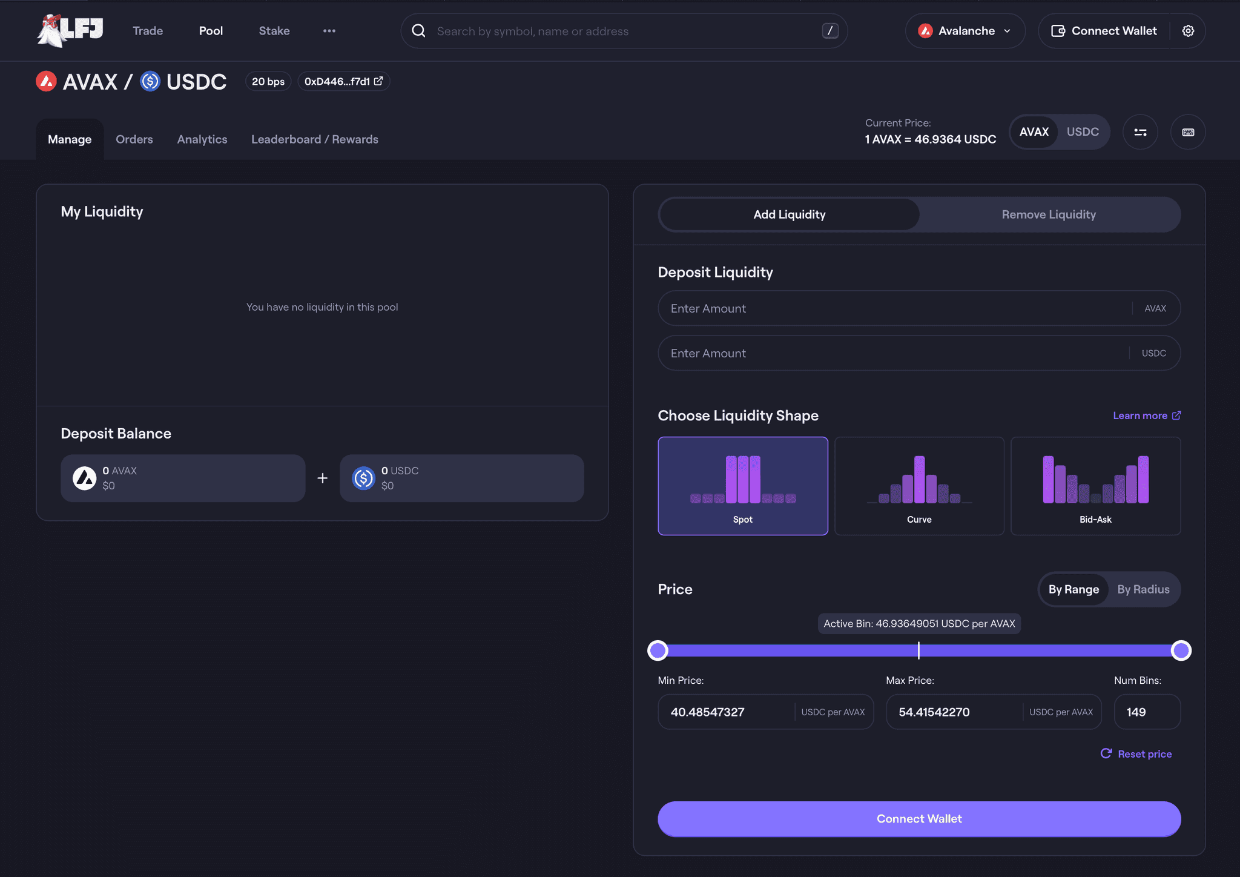Expand the Avalanche network dropdown
This screenshot has height=877, width=1240.
click(x=965, y=31)
